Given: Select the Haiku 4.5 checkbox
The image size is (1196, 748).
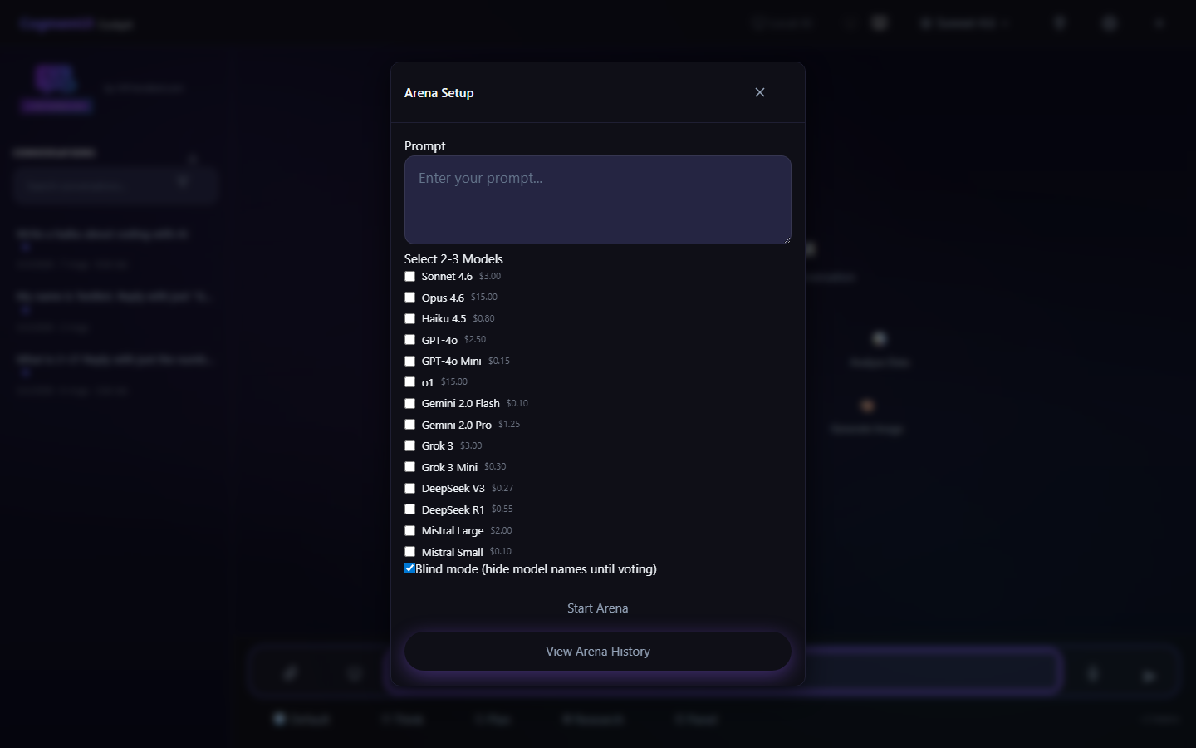Looking at the screenshot, I should (409, 318).
